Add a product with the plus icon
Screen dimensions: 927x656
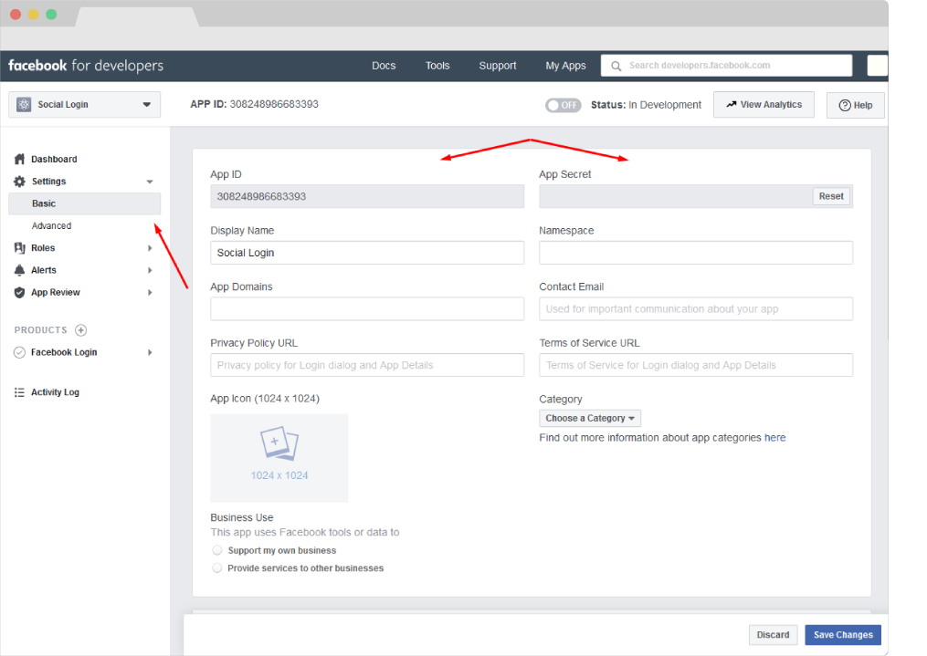pos(80,330)
